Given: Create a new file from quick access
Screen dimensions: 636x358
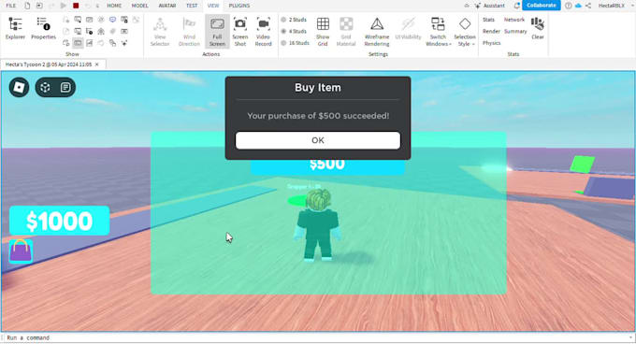Looking at the screenshot, I should click(x=27, y=6).
